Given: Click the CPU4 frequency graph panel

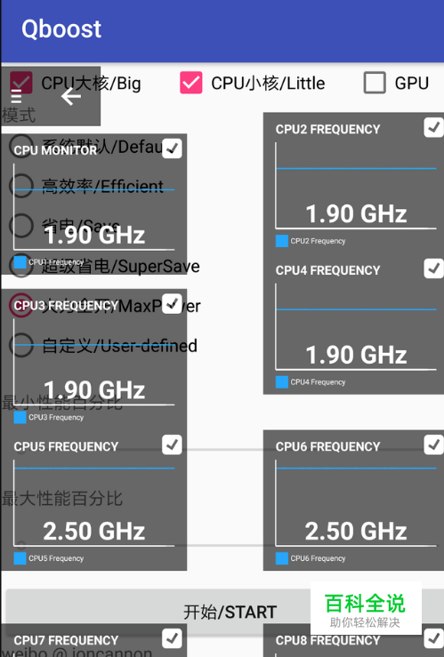Looking at the screenshot, I should pyautogui.click(x=353, y=326).
